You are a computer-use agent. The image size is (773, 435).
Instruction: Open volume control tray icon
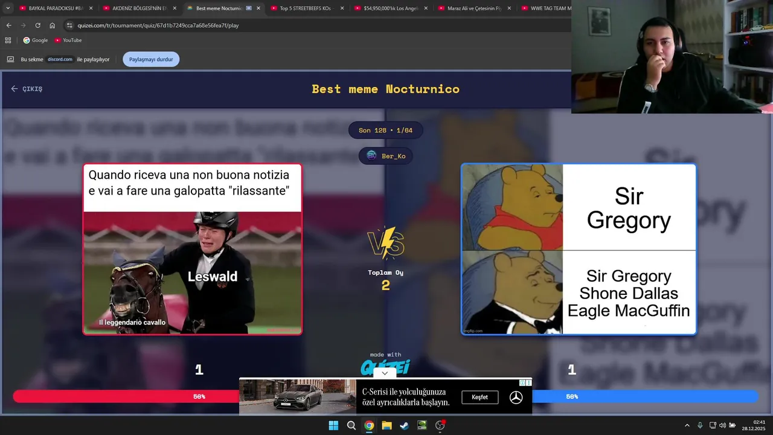coord(722,425)
